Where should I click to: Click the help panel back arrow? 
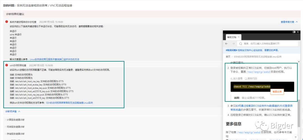pos(226,44)
